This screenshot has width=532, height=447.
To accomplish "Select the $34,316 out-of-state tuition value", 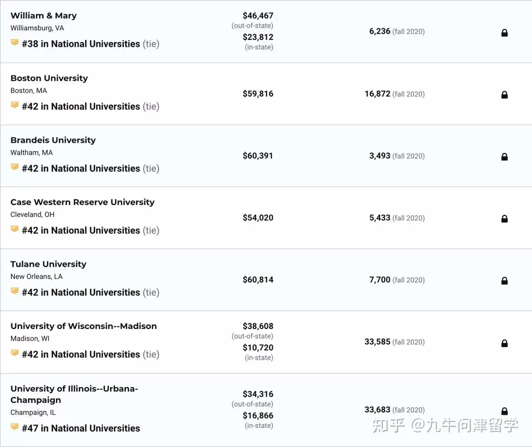I will click(x=258, y=394).
